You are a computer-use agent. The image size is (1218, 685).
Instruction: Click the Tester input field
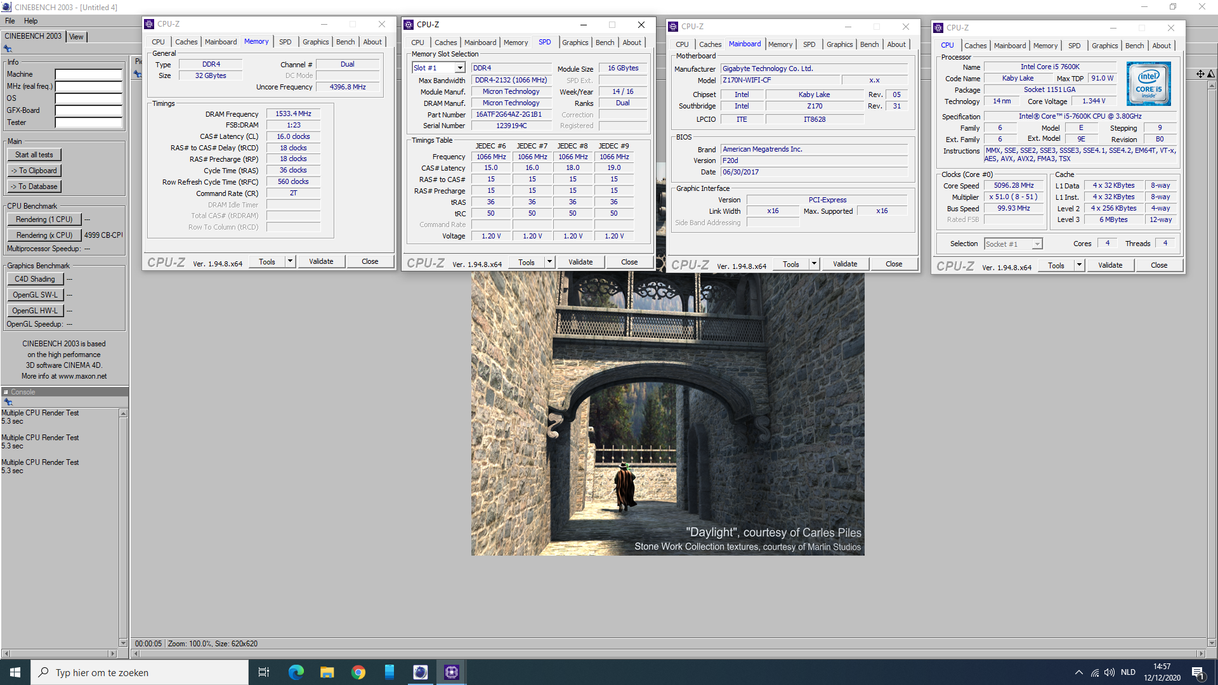click(88, 122)
